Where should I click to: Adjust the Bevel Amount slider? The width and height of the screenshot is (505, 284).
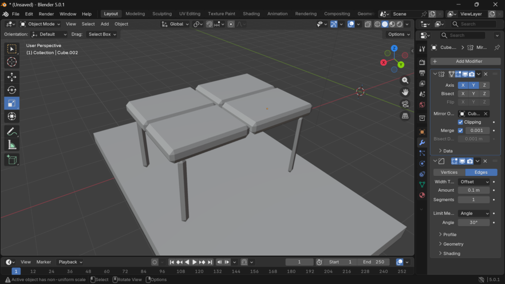coord(474,190)
